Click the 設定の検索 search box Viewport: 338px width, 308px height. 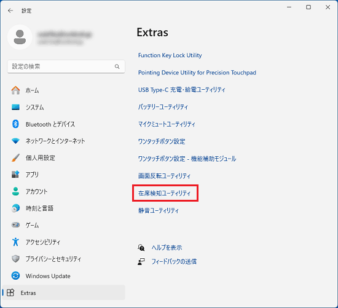pyautogui.click(x=66, y=66)
